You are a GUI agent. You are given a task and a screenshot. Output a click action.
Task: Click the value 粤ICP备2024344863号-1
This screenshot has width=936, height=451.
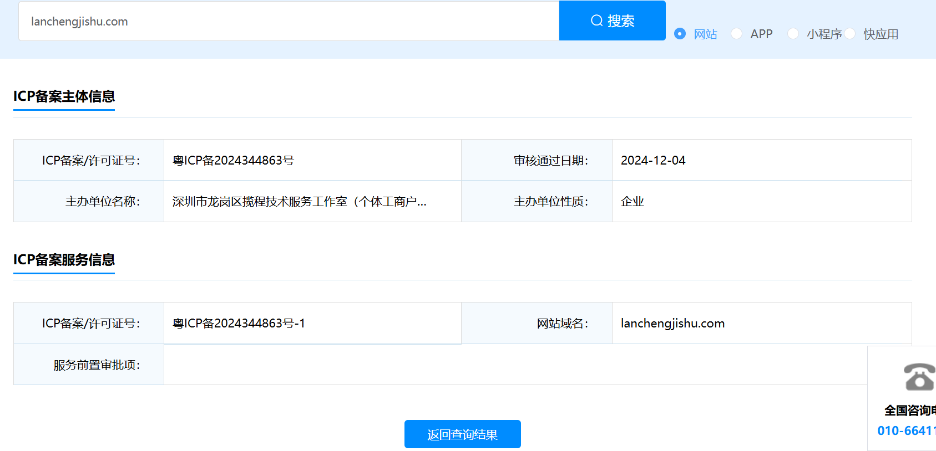coord(239,323)
